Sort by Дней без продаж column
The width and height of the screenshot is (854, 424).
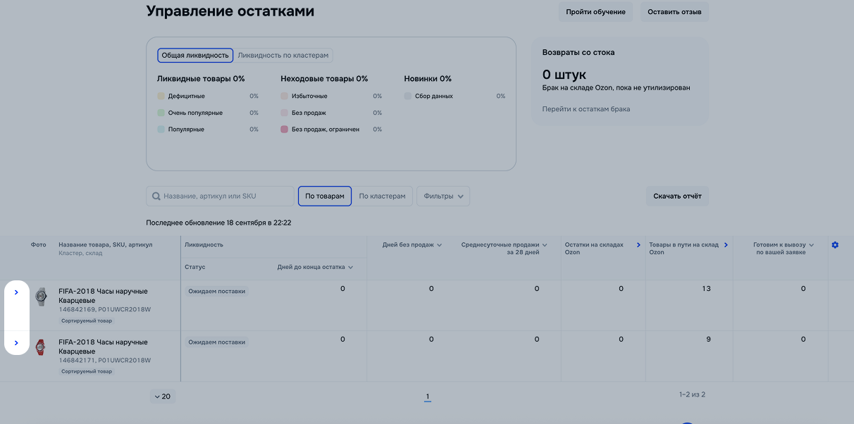click(412, 245)
